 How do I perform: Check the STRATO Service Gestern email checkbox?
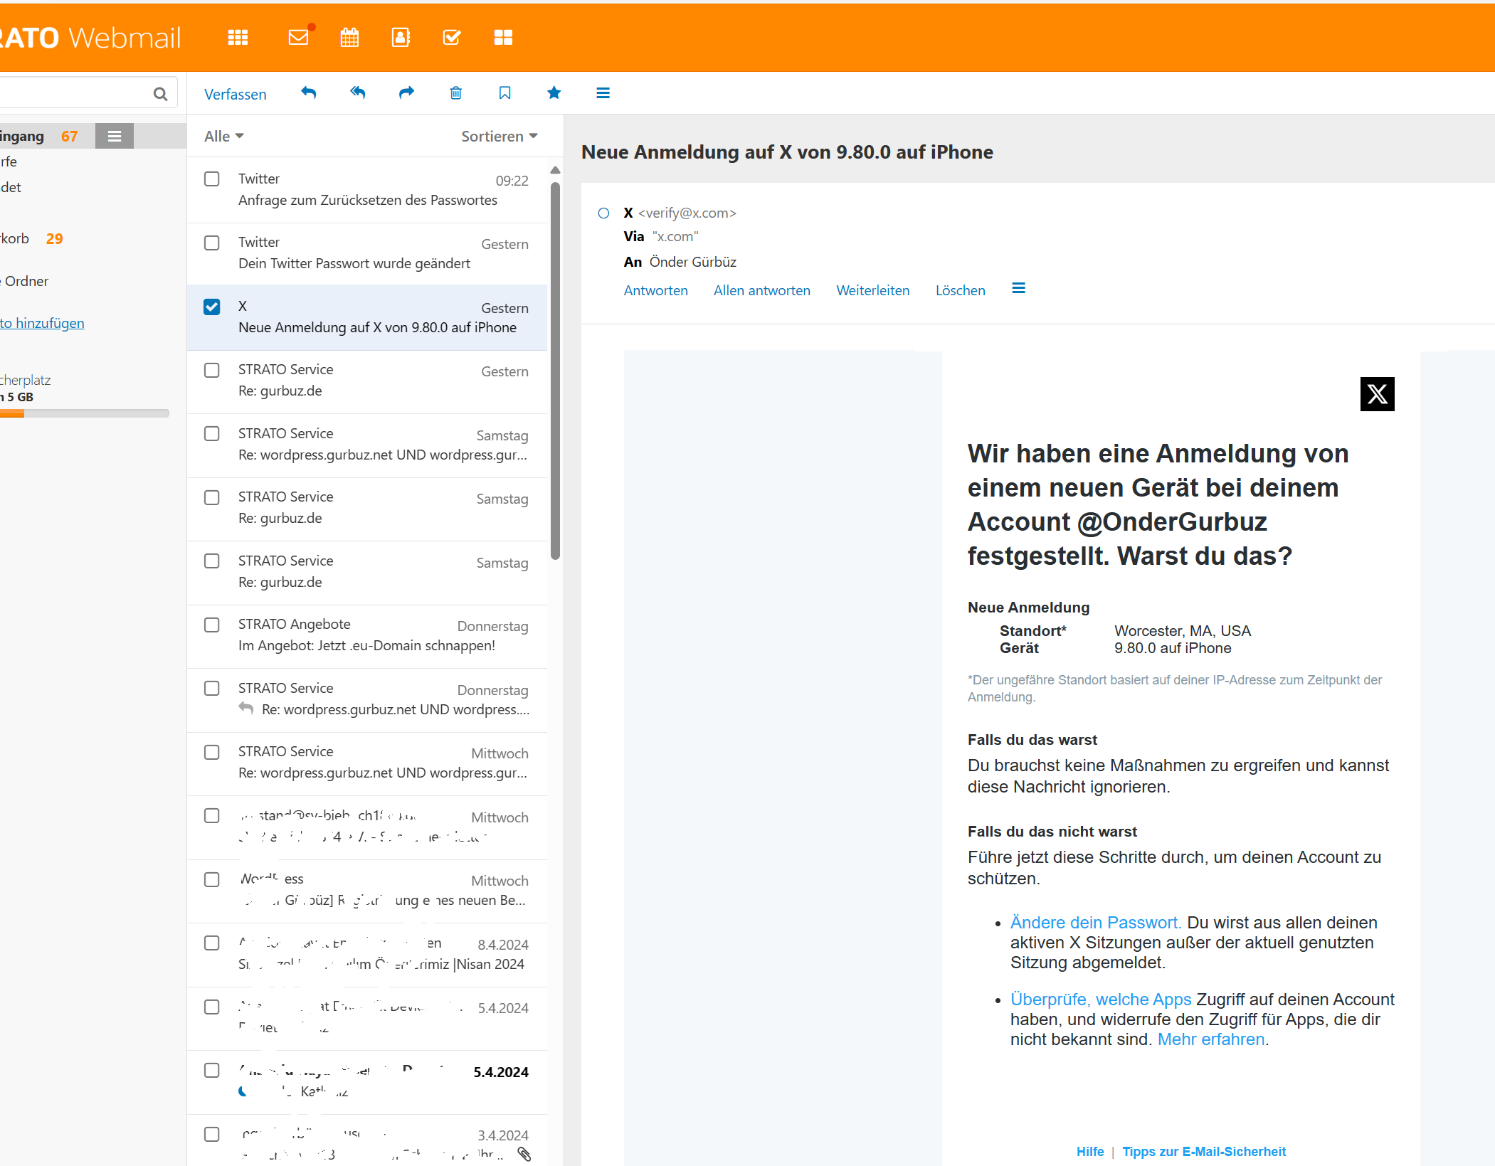[x=212, y=370]
